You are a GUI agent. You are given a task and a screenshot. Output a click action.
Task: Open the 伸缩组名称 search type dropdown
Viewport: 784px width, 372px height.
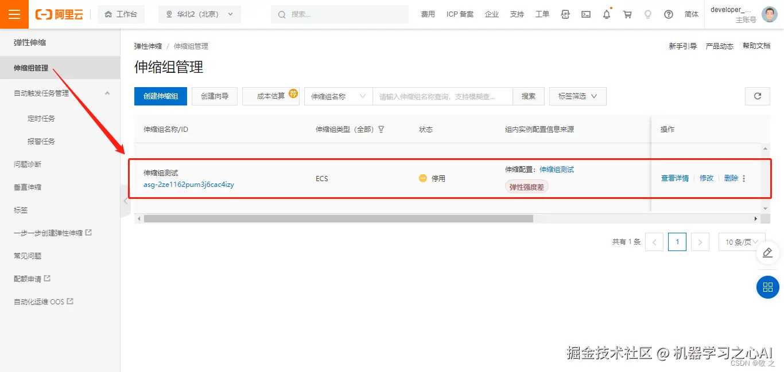click(x=337, y=96)
